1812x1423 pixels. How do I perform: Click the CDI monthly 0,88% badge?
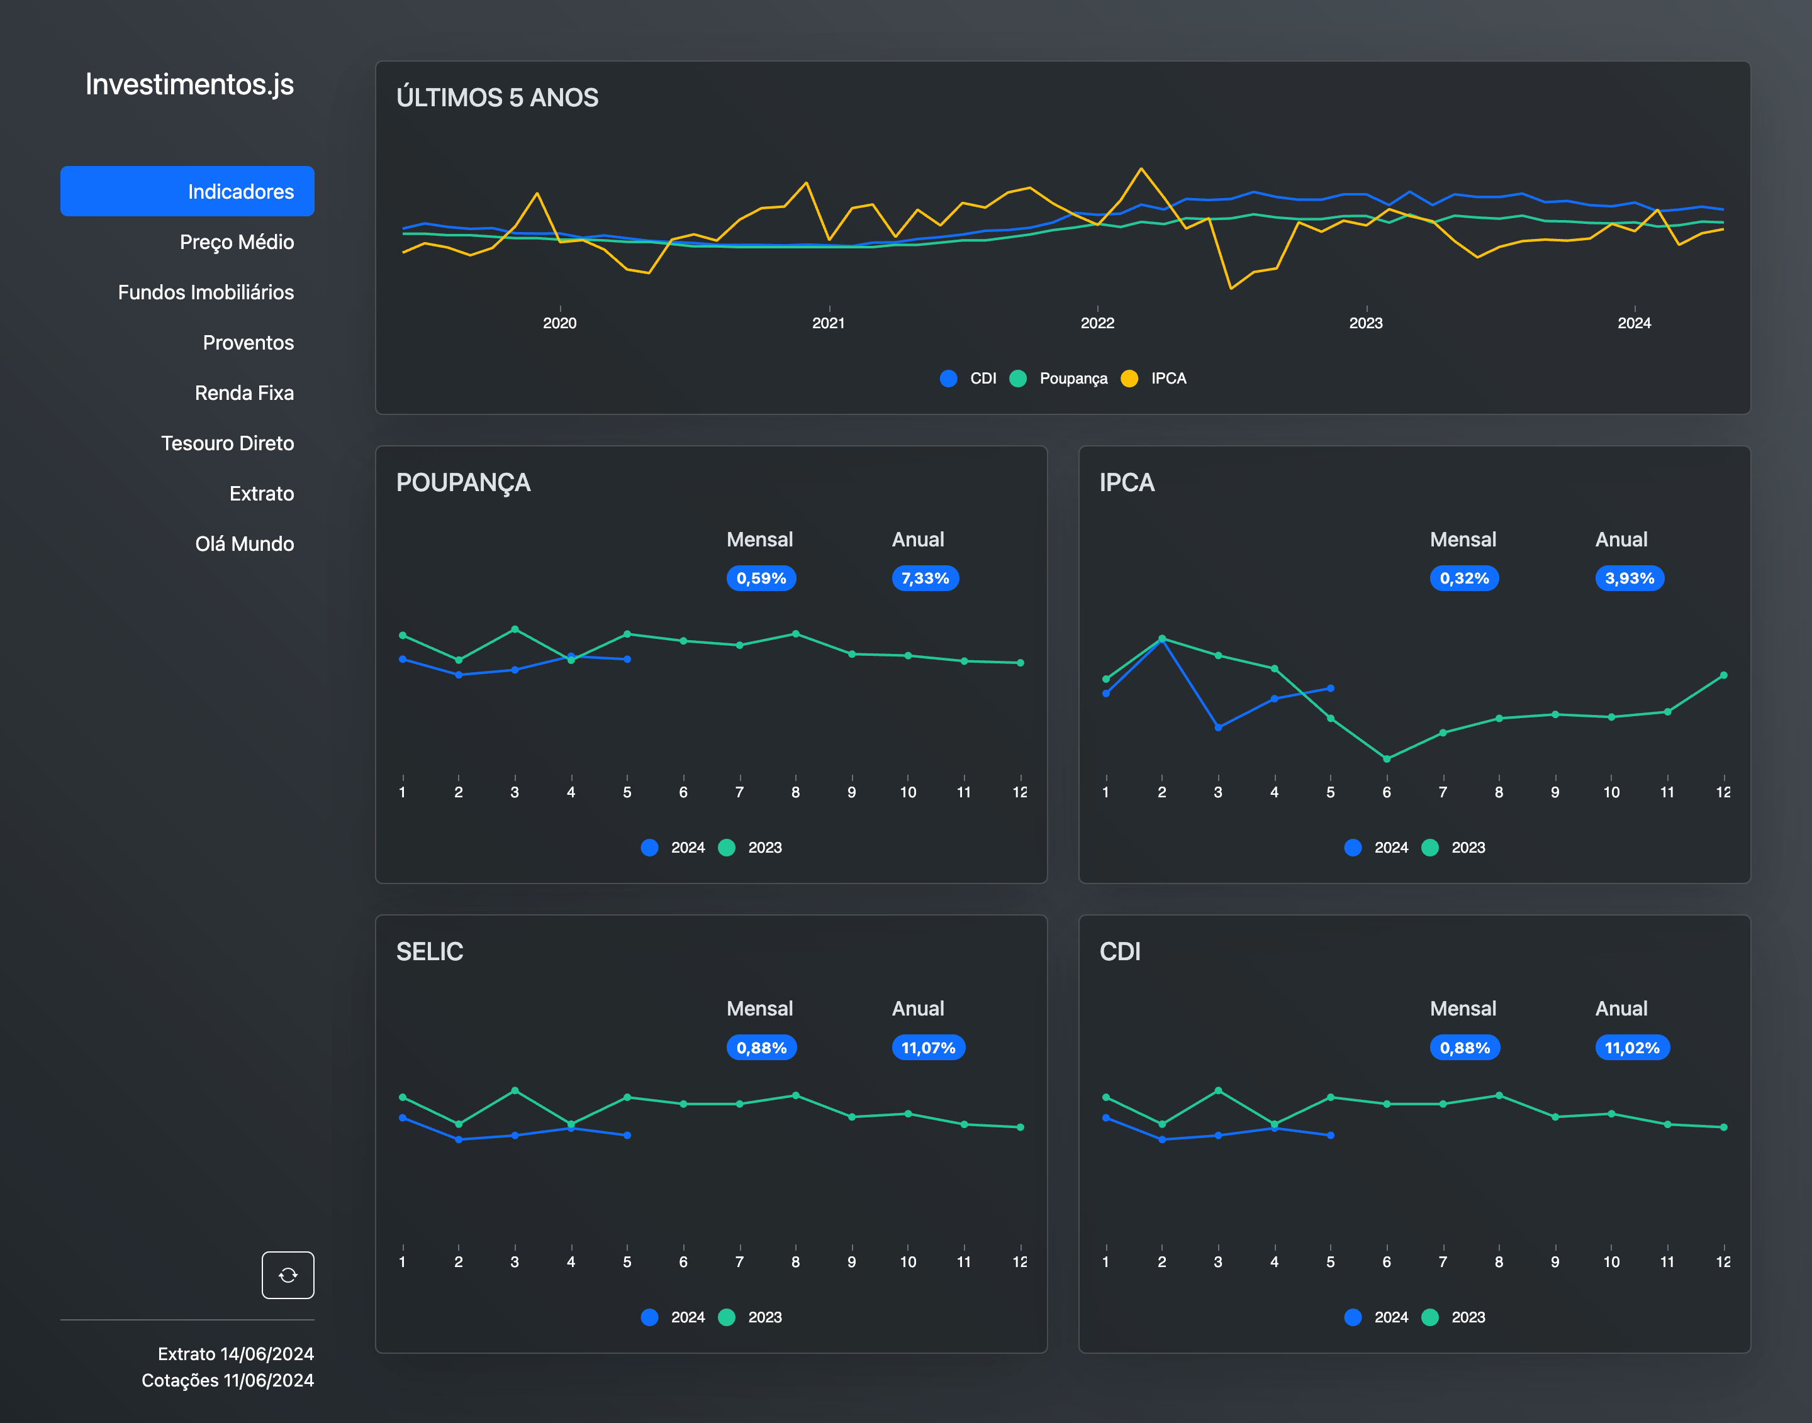coord(1465,1047)
